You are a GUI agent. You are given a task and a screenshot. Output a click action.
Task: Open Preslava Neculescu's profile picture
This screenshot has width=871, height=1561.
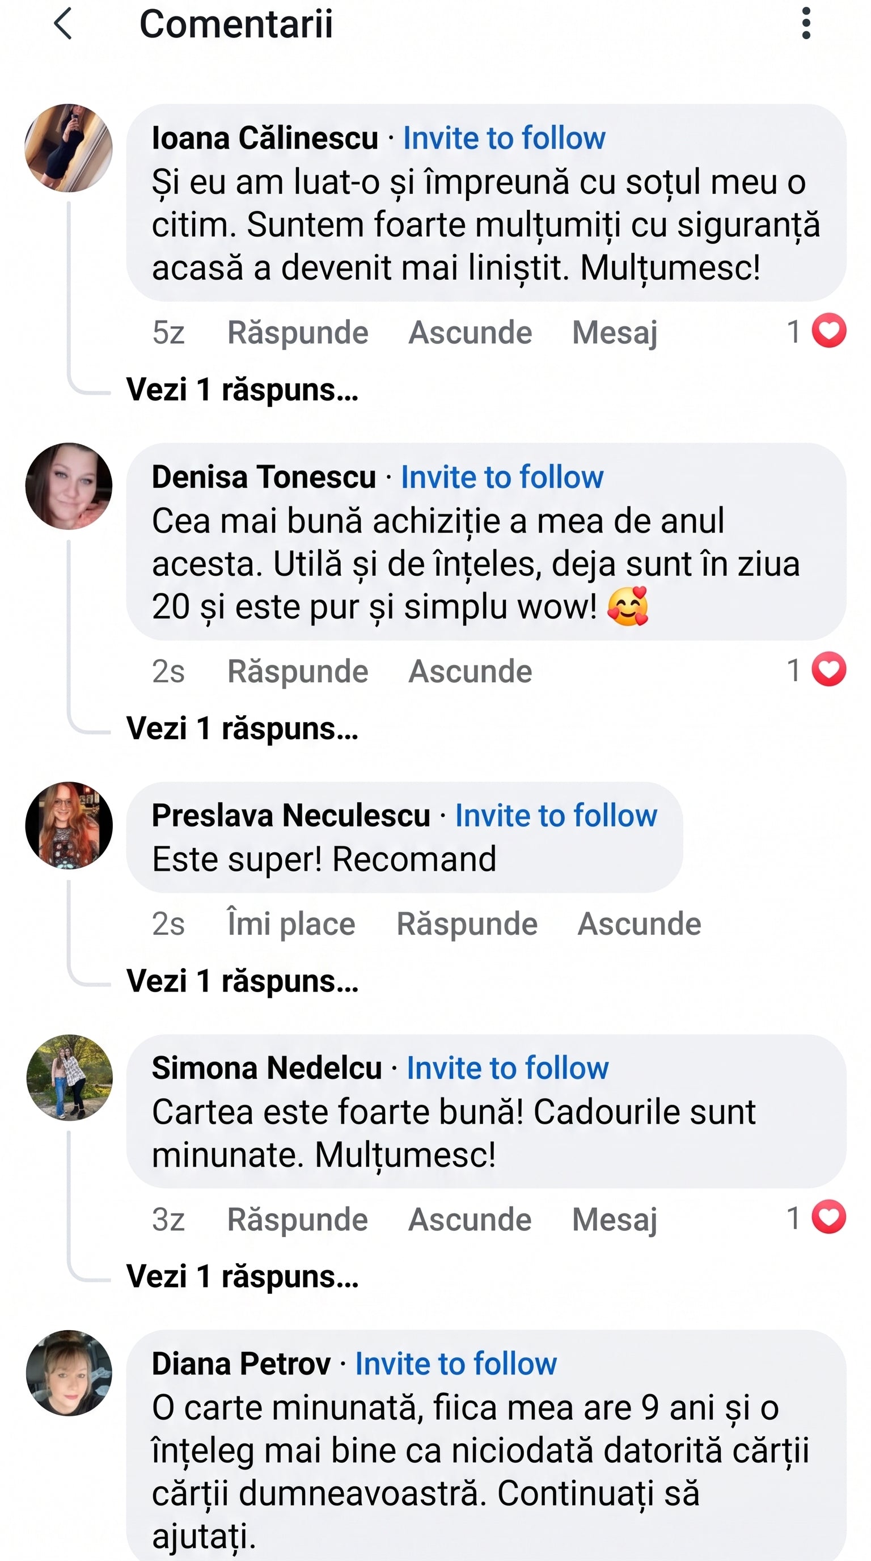(69, 825)
